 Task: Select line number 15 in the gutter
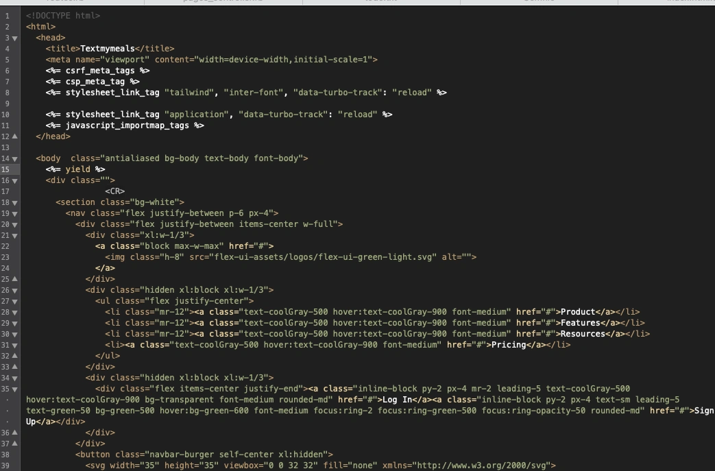[x=6, y=169]
